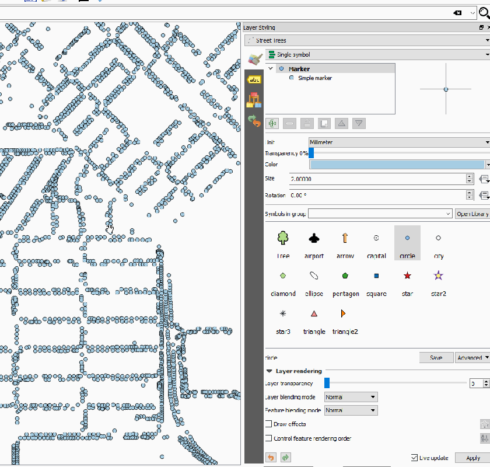This screenshot has width=490, height=467.
Task: Select the tree symbol from the library
Action: 283,238
